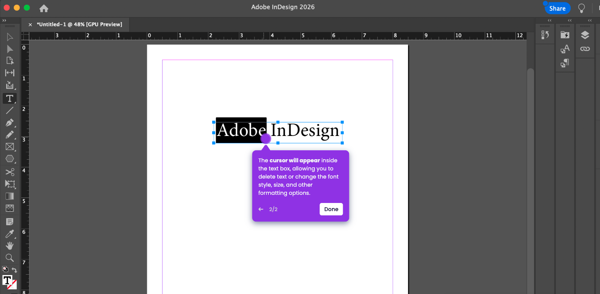Select the Gradient Swatch tool
This screenshot has width=600, height=294.
pyautogui.click(x=10, y=196)
